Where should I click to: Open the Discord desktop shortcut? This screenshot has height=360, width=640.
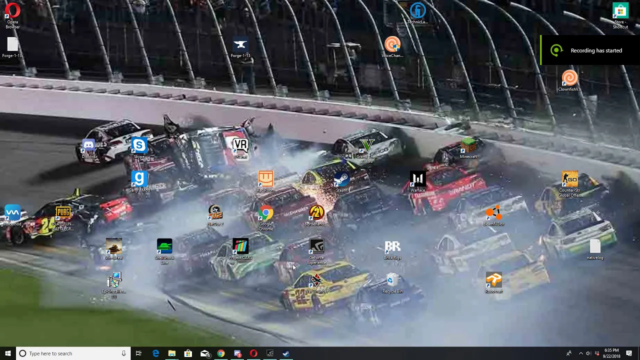(x=88, y=148)
